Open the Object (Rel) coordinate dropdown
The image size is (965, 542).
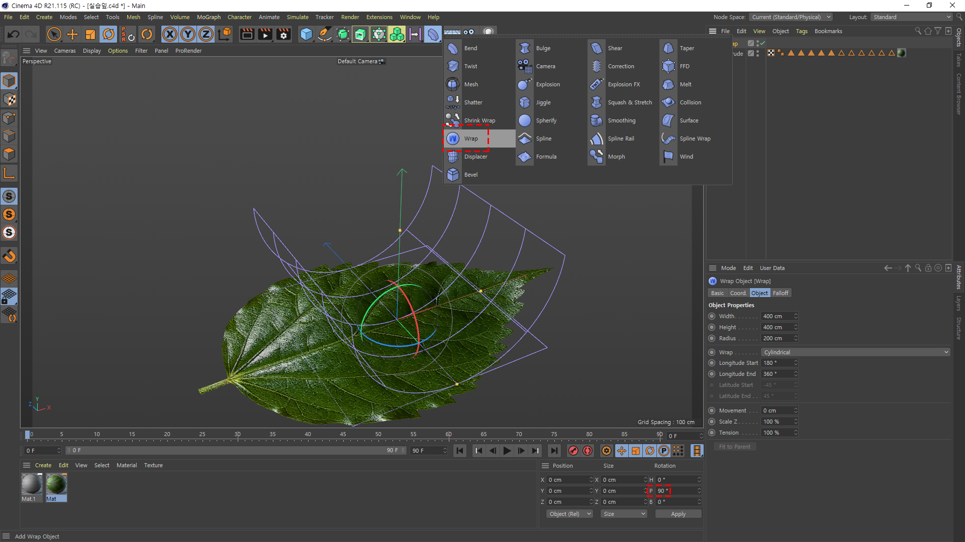[x=569, y=514]
